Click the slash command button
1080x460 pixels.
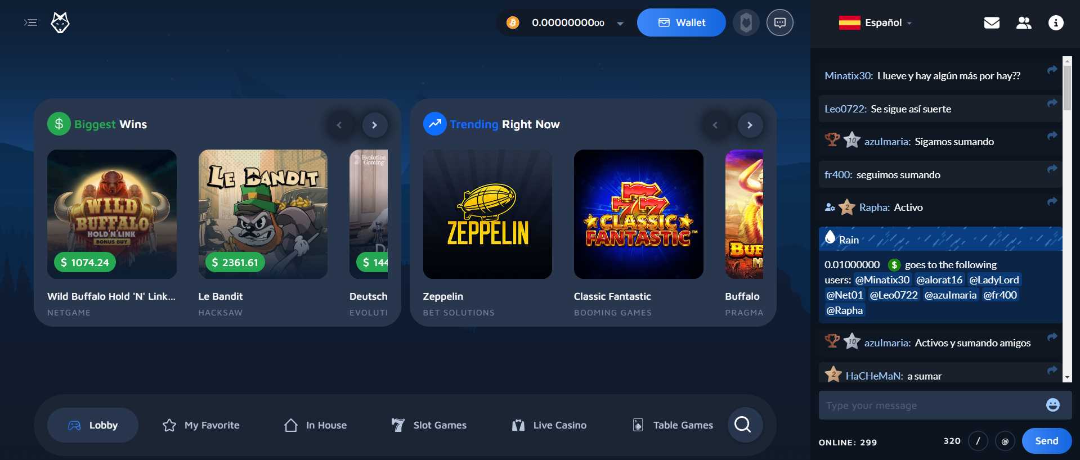click(978, 441)
